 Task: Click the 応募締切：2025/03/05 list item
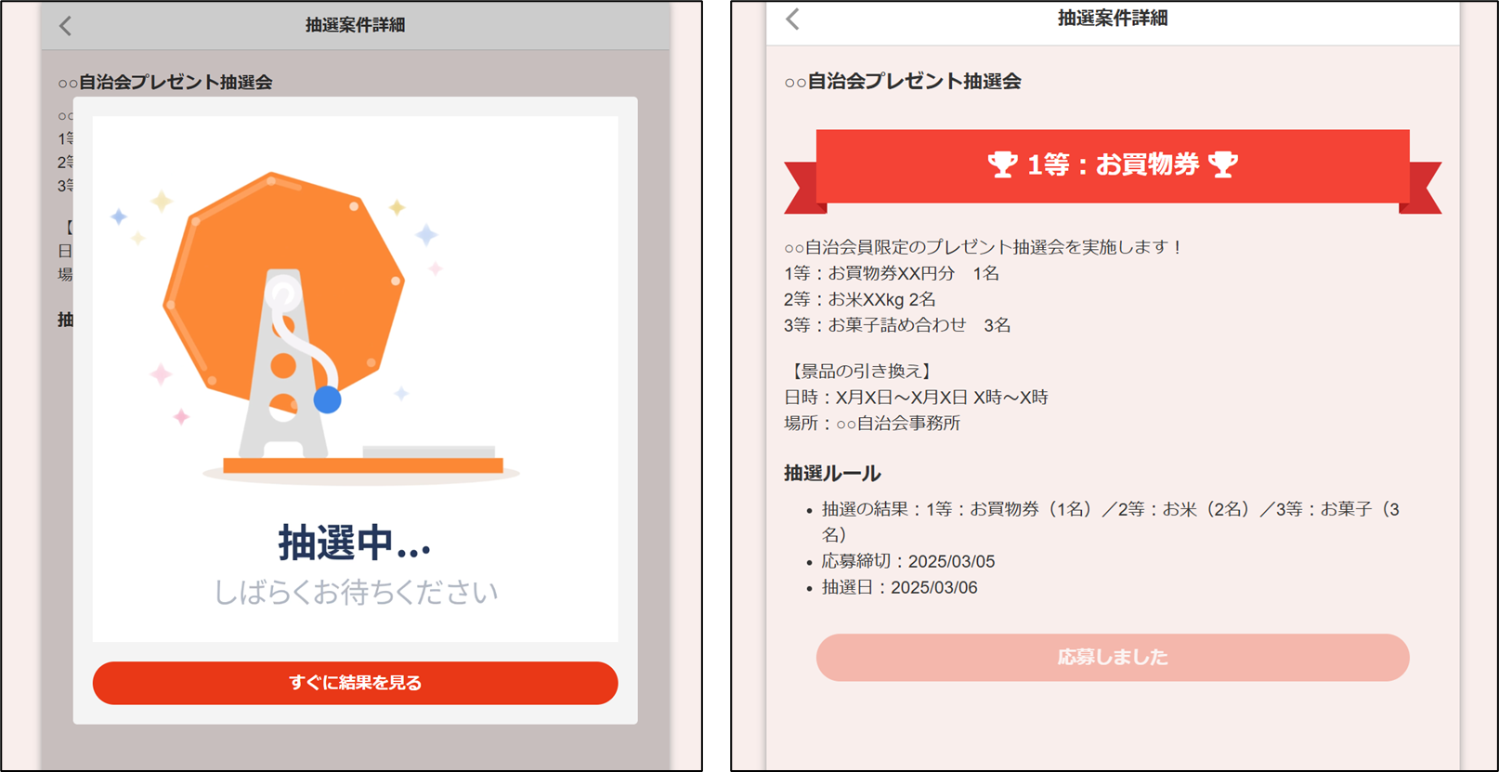[907, 561]
